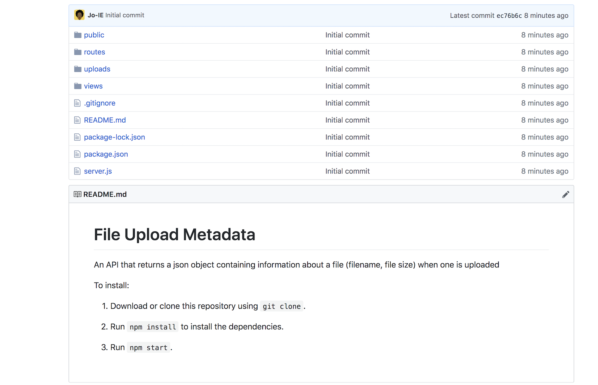Click the .gitignore file icon

(77, 103)
